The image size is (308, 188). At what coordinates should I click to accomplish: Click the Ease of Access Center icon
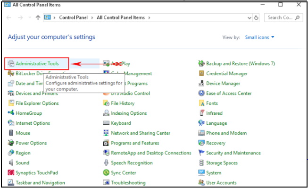(201, 93)
